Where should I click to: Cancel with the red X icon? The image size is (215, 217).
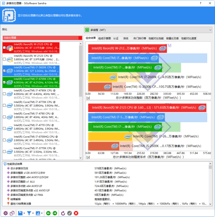coord(76,213)
